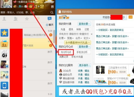Switch to the Qzone star tab

click(x=27, y=19)
